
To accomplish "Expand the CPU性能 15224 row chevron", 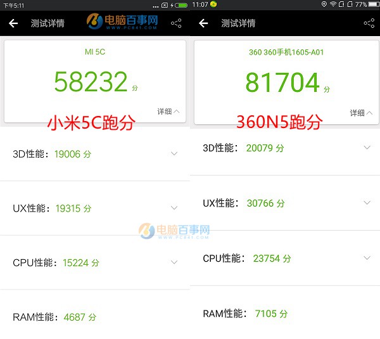I will click(x=174, y=262).
